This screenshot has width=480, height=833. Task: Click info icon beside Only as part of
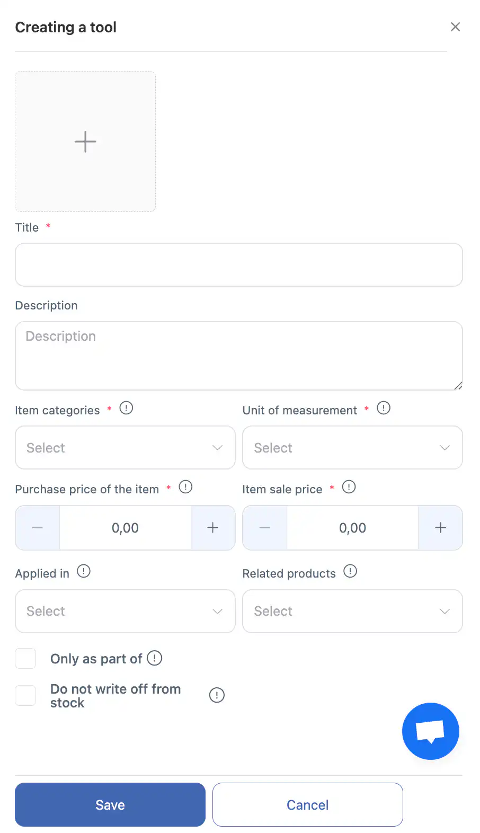coord(154,658)
